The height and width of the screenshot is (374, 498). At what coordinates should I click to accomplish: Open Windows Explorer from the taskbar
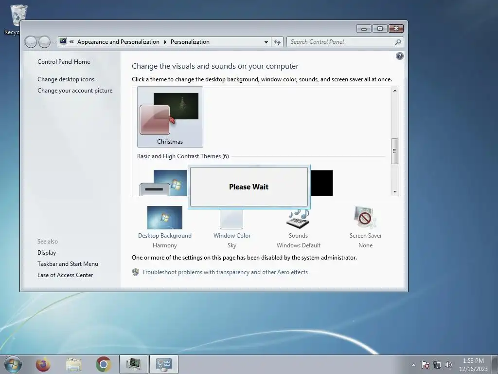(73, 364)
